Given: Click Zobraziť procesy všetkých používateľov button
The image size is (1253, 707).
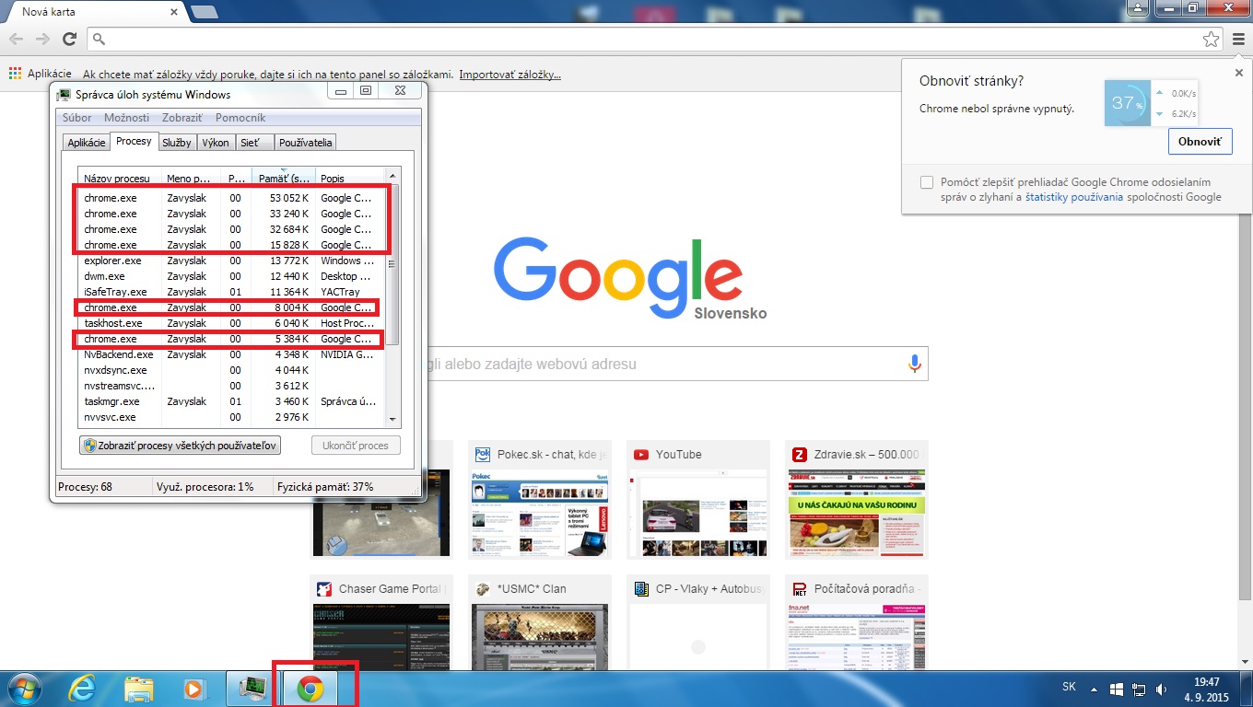Looking at the screenshot, I should (x=181, y=446).
